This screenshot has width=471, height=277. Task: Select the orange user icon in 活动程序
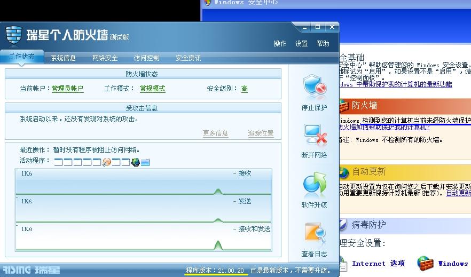(x=107, y=162)
